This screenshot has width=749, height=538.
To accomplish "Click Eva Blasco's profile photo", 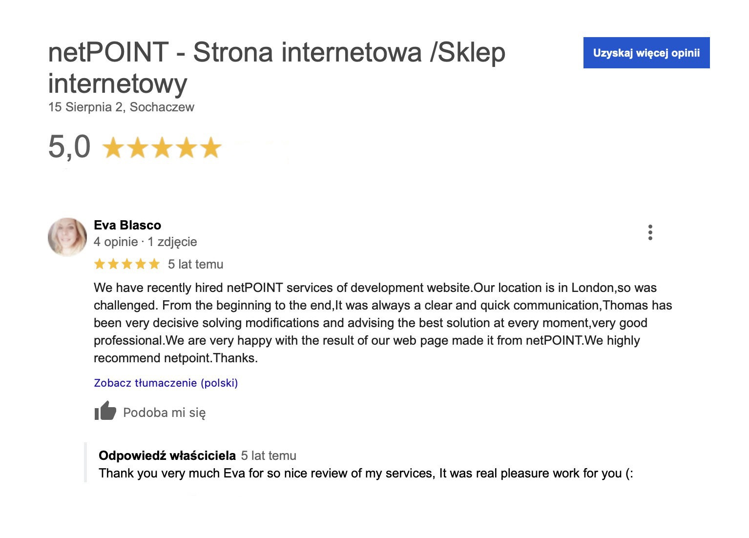I will pyautogui.click(x=67, y=237).
